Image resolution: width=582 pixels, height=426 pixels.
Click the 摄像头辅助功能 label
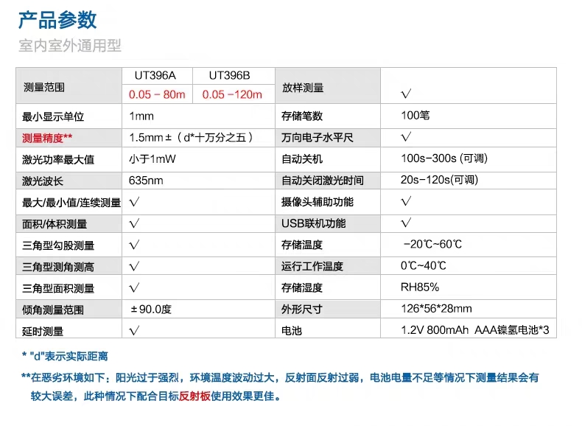pos(318,202)
